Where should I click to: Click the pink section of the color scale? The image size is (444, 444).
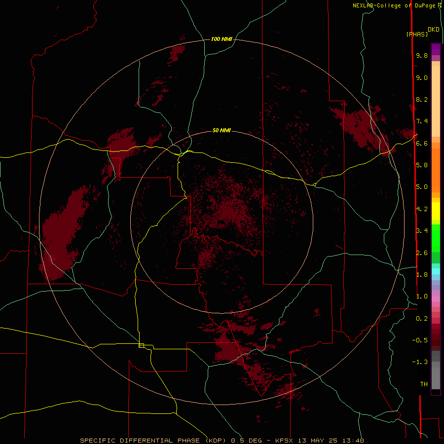(436, 299)
